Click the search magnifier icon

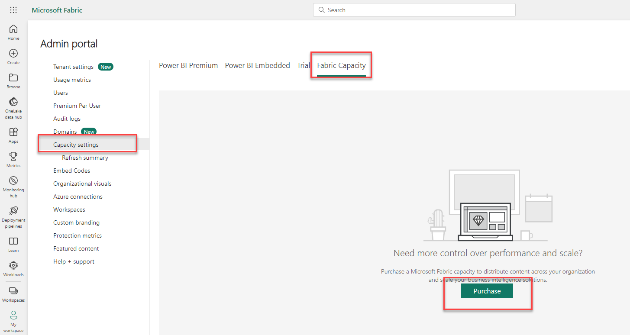(321, 10)
